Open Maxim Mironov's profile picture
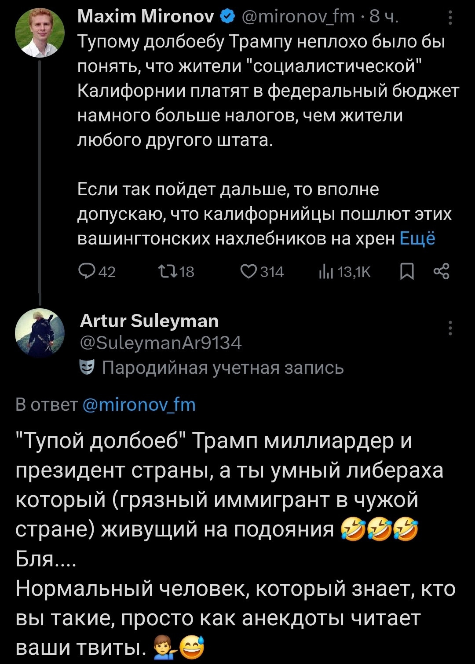 [x=40, y=33]
